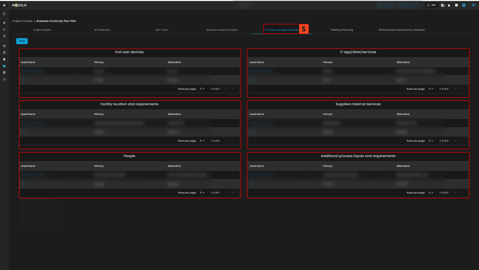
Task: Switch to the Business Impact Analysis tab
Action: click(x=222, y=30)
